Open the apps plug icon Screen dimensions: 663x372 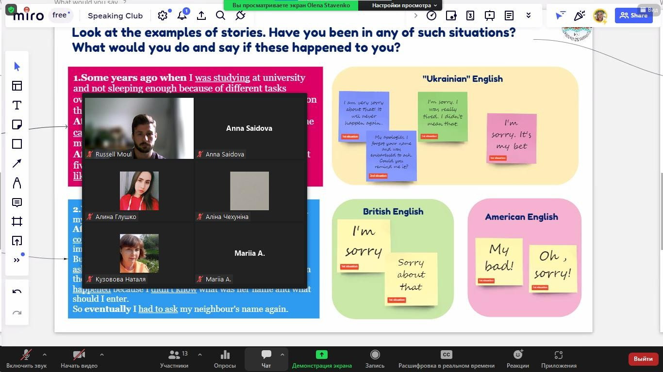click(x=240, y=15)
